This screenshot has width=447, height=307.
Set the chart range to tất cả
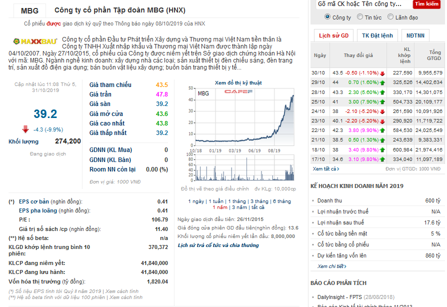(257, 207)
